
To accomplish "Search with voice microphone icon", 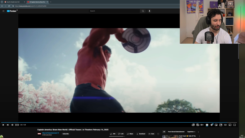I will 149,11.
